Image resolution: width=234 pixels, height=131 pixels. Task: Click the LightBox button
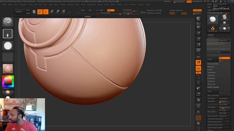tap(19, 12)
